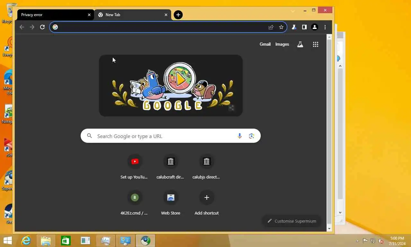Reload the current page

[42, 27]
